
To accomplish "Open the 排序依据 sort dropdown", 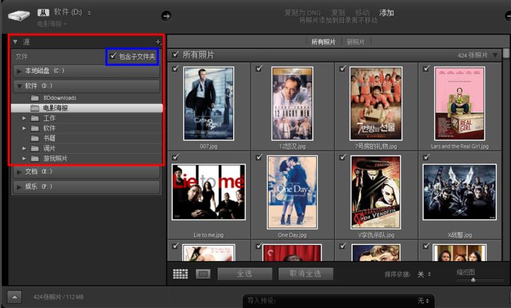I will point(425,275).
